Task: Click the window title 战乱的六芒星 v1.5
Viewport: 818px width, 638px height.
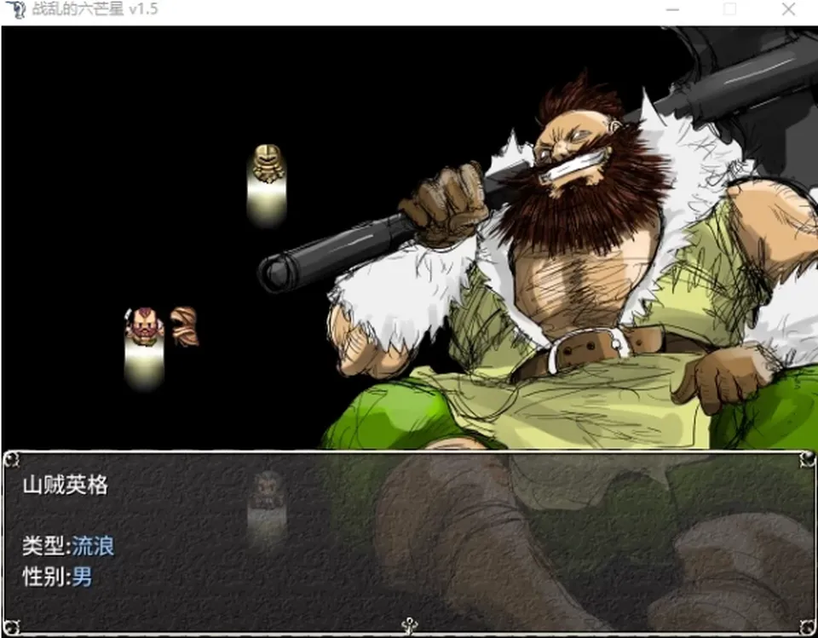Action: (x=95, y=9)
